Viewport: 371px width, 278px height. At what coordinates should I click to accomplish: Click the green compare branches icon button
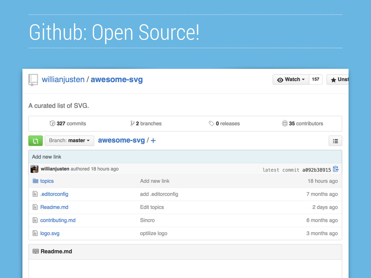point(36,140)
